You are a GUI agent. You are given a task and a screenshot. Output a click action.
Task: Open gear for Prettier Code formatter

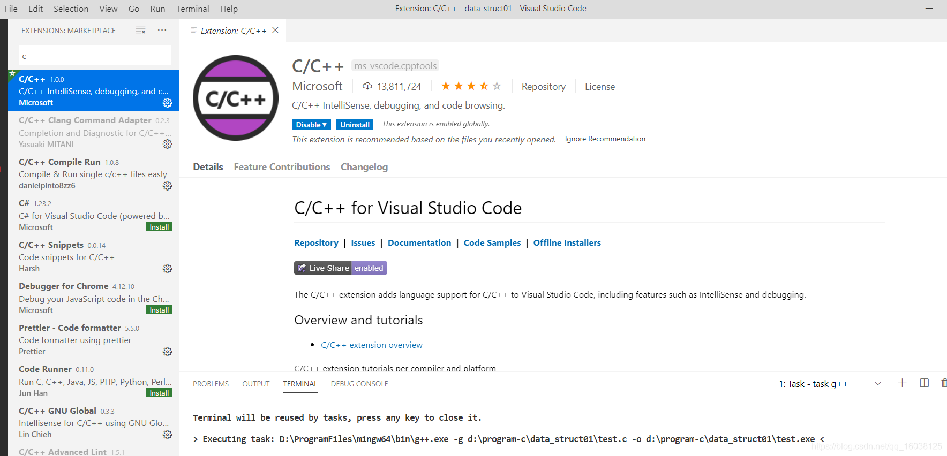pyautogui.click(x=167, y=352)
